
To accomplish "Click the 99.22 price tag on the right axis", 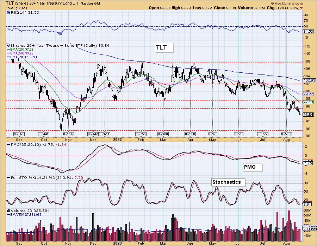I will click(x=308, y=94).
